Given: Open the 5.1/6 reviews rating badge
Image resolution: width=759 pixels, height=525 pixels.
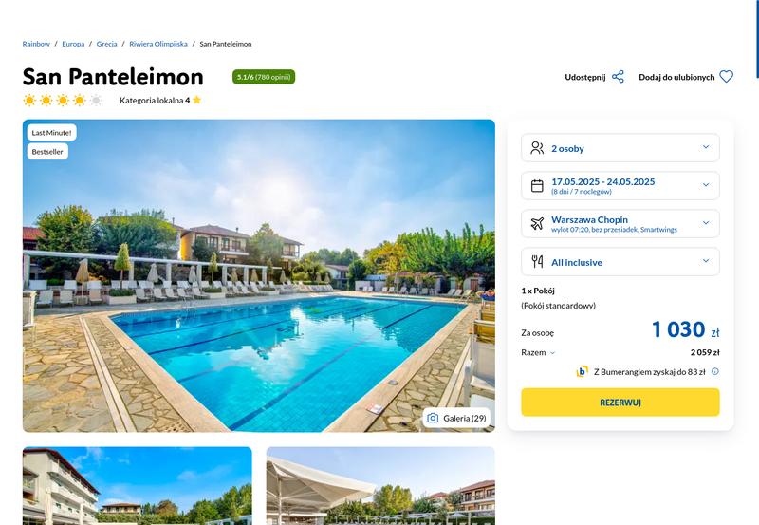Looking at the screenshot, I should [264, 77].
